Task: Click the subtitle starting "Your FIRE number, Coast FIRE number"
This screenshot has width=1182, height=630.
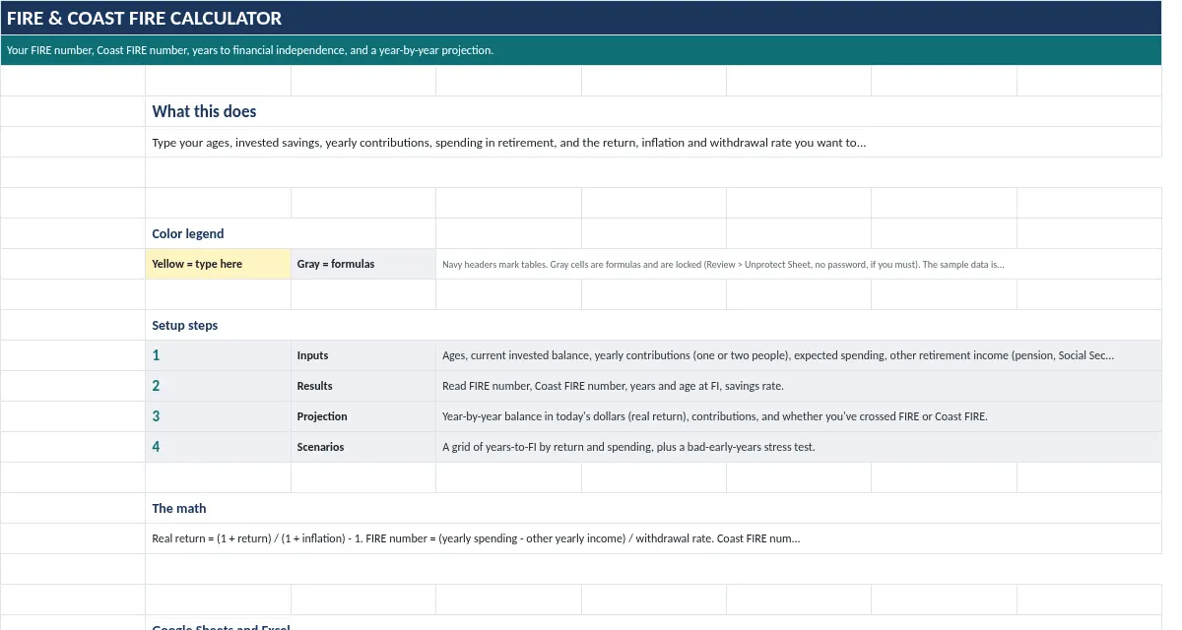Action: click(581, 50)
